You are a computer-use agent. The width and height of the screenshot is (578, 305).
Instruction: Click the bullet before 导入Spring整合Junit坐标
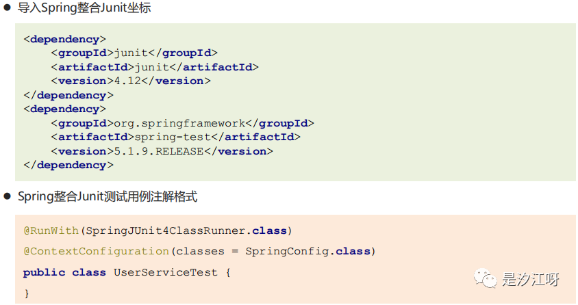(x=7, y=8)
